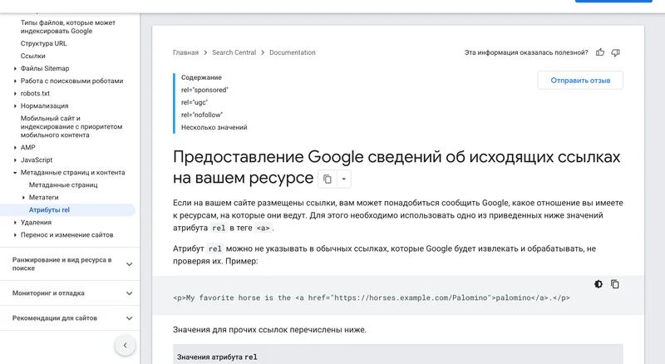Screen dimensions: 665x364
Task: Go to Documentation breadcrumb
Action: point(293,52)
